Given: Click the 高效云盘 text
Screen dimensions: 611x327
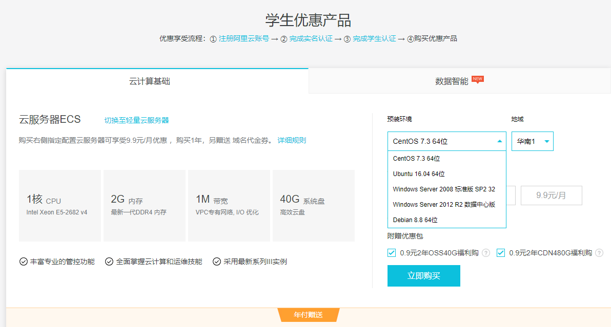Looking at the screenshot, I should (293, 212).
